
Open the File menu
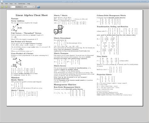2,4
